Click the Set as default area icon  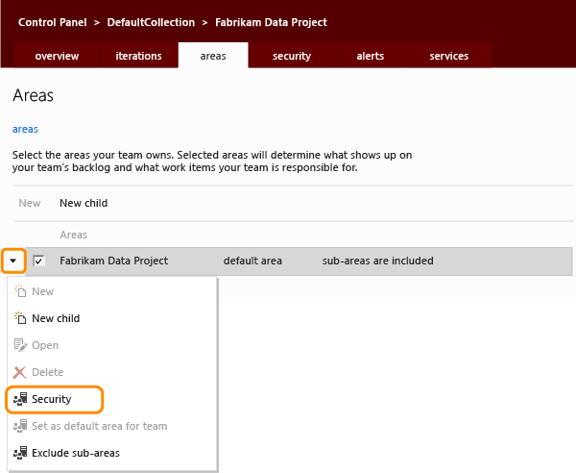[20, 426]
